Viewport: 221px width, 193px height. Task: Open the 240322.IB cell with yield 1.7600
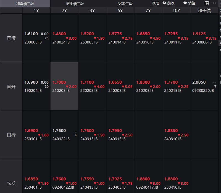pos(64,135)
